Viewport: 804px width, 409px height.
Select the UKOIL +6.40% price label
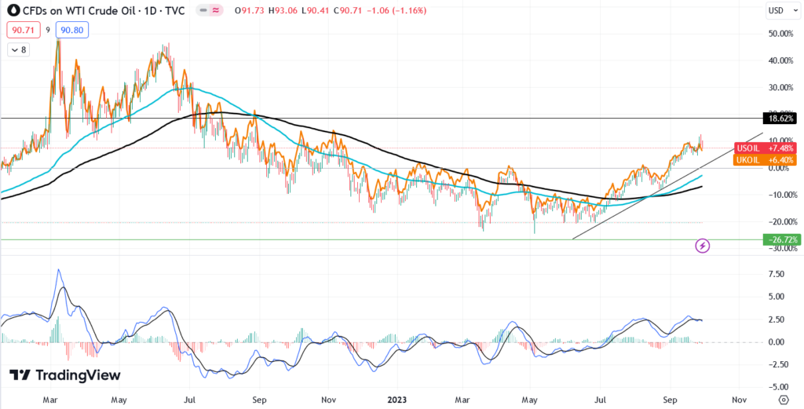coord(766,160)
